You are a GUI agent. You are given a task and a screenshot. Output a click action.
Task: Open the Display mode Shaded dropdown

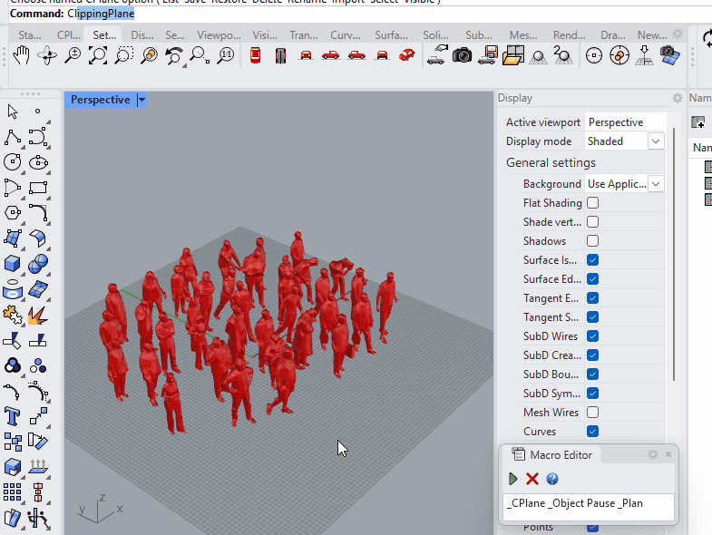(x=656, y=141)
